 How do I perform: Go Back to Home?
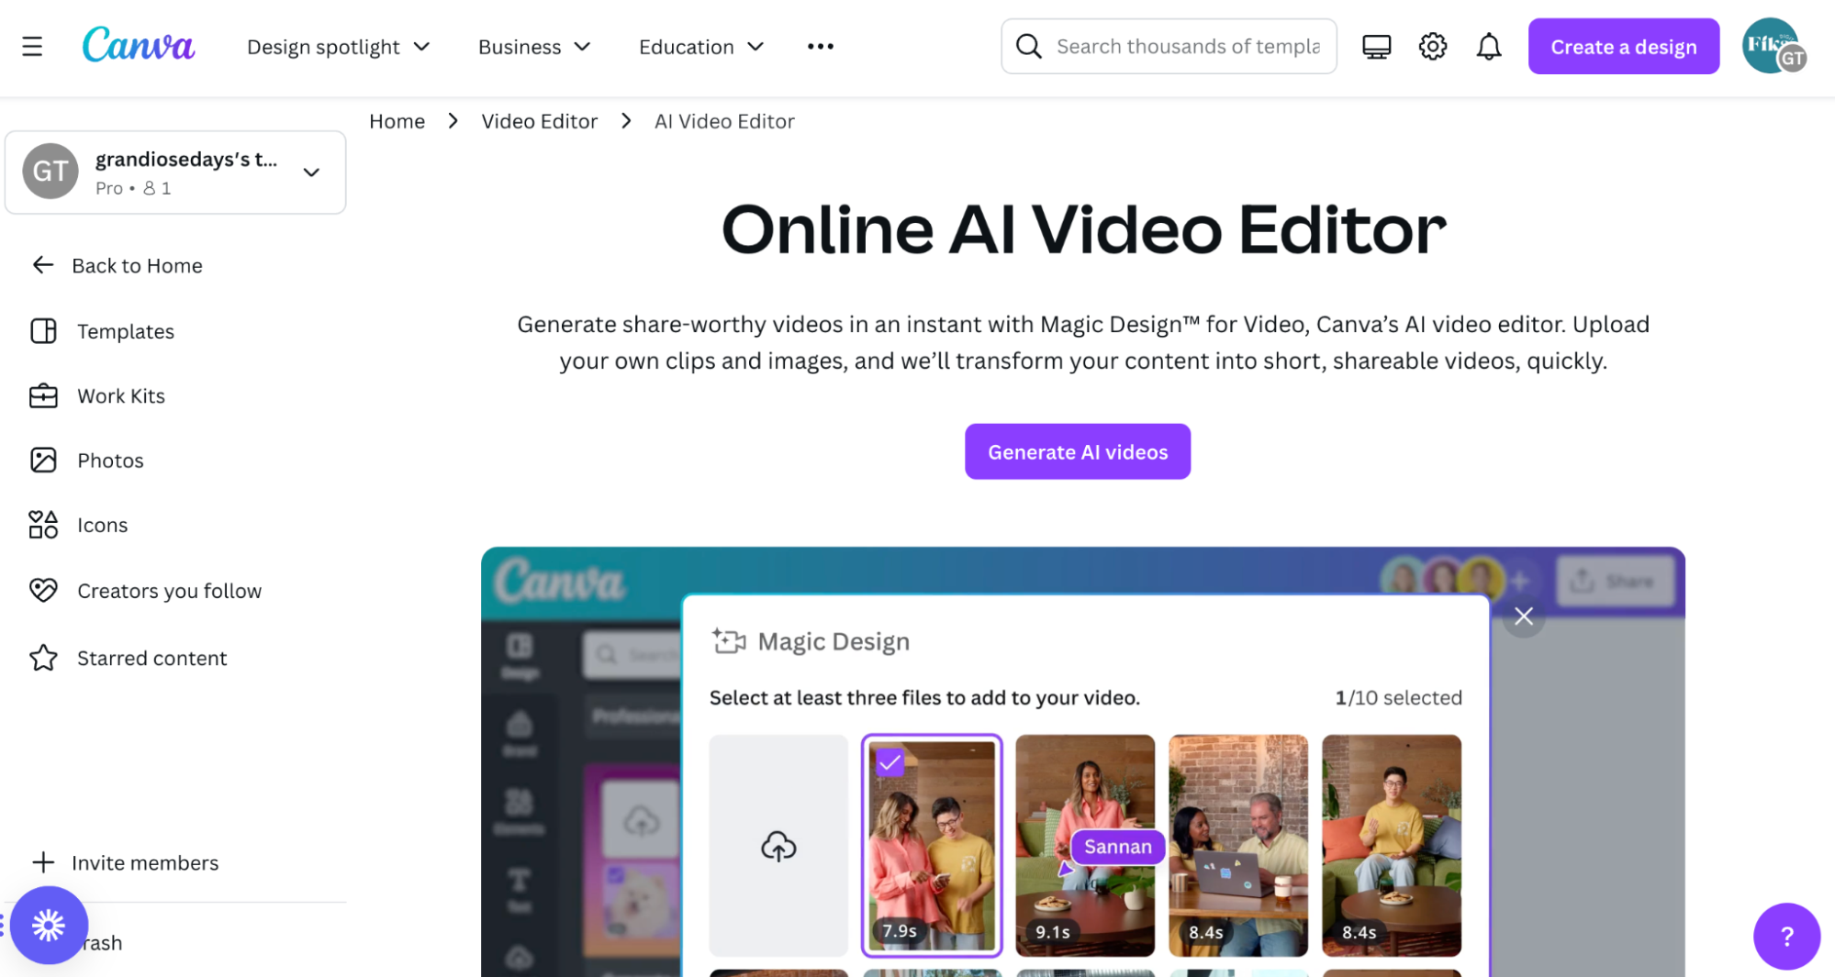click(117, 265)
